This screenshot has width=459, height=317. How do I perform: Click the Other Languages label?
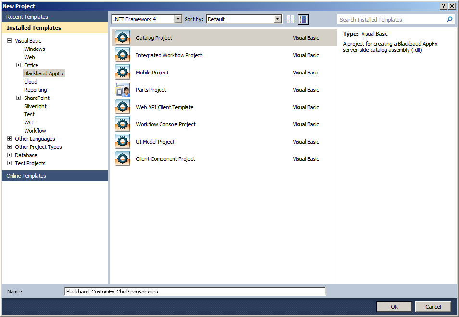tap(35, 139)
